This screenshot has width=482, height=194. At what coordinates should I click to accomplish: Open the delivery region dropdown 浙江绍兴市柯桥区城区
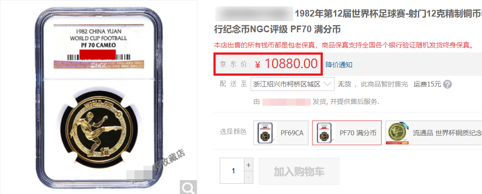tap(293, 84)
